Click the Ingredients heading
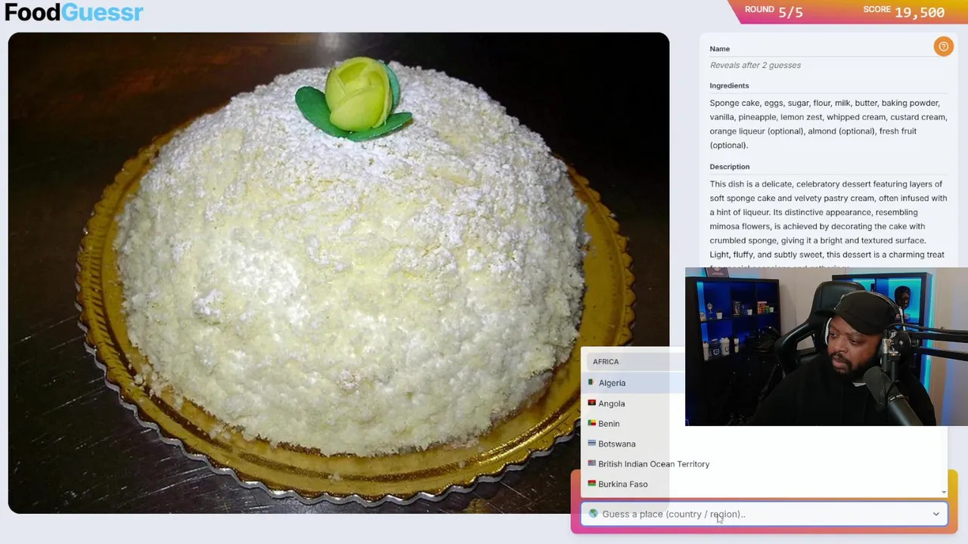The image size is (968, 544). tap(729, 86)
